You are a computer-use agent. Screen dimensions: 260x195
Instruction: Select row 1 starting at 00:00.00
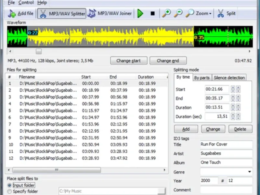pos(87,83)
